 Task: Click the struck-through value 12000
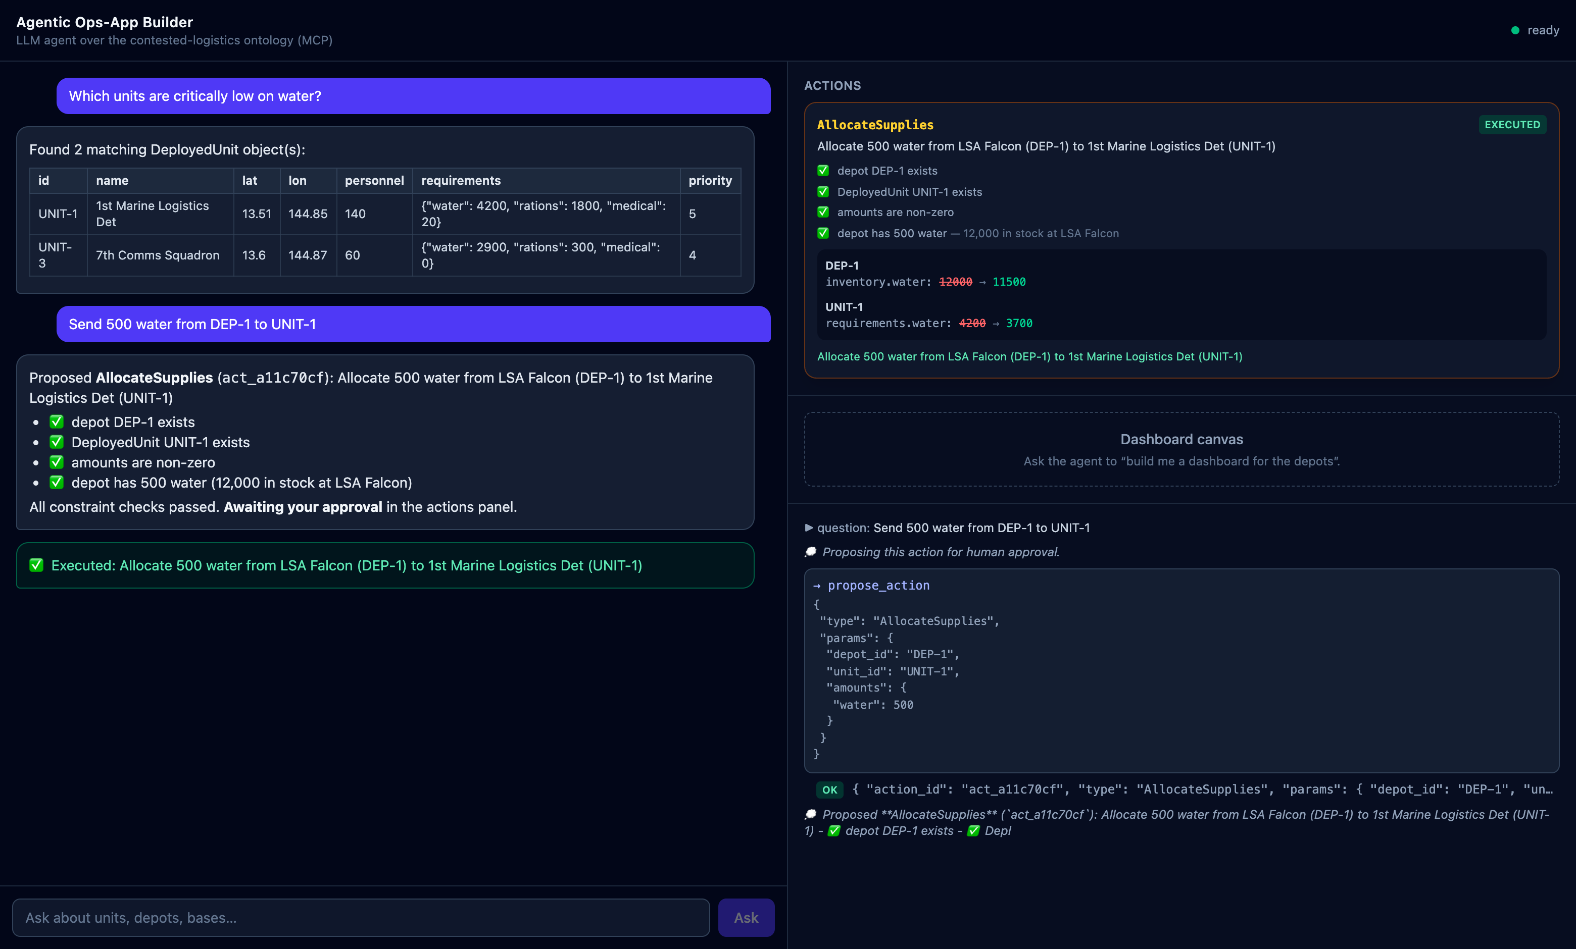point(955,282)
